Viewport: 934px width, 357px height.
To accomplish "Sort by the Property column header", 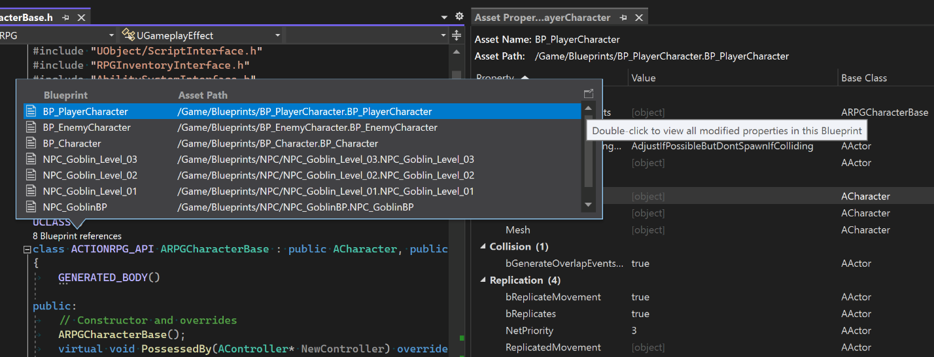I will click(x=494, y=78).
